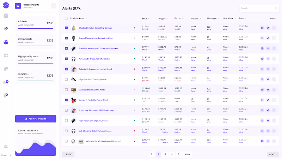282x159 pixels.
Task: Open the globe icon in sidebar
Action: point(6,55)
